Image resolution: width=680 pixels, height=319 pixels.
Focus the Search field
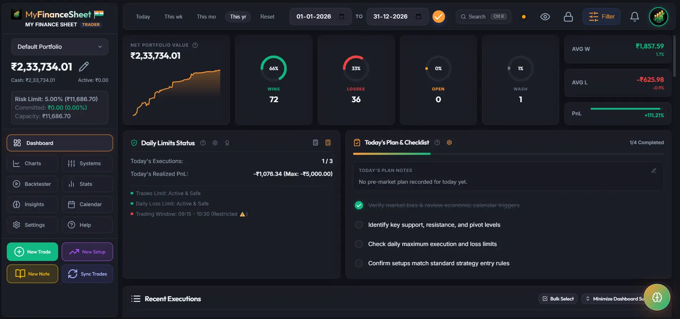(484, 17)
